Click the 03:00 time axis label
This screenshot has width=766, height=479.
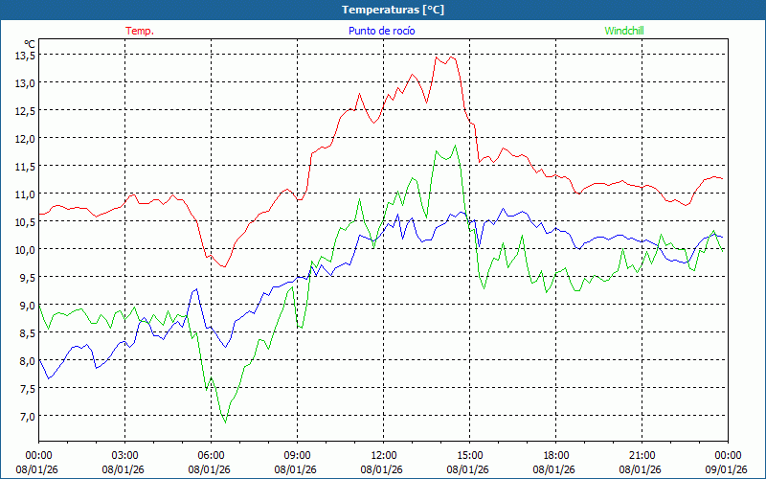[125, 455]
